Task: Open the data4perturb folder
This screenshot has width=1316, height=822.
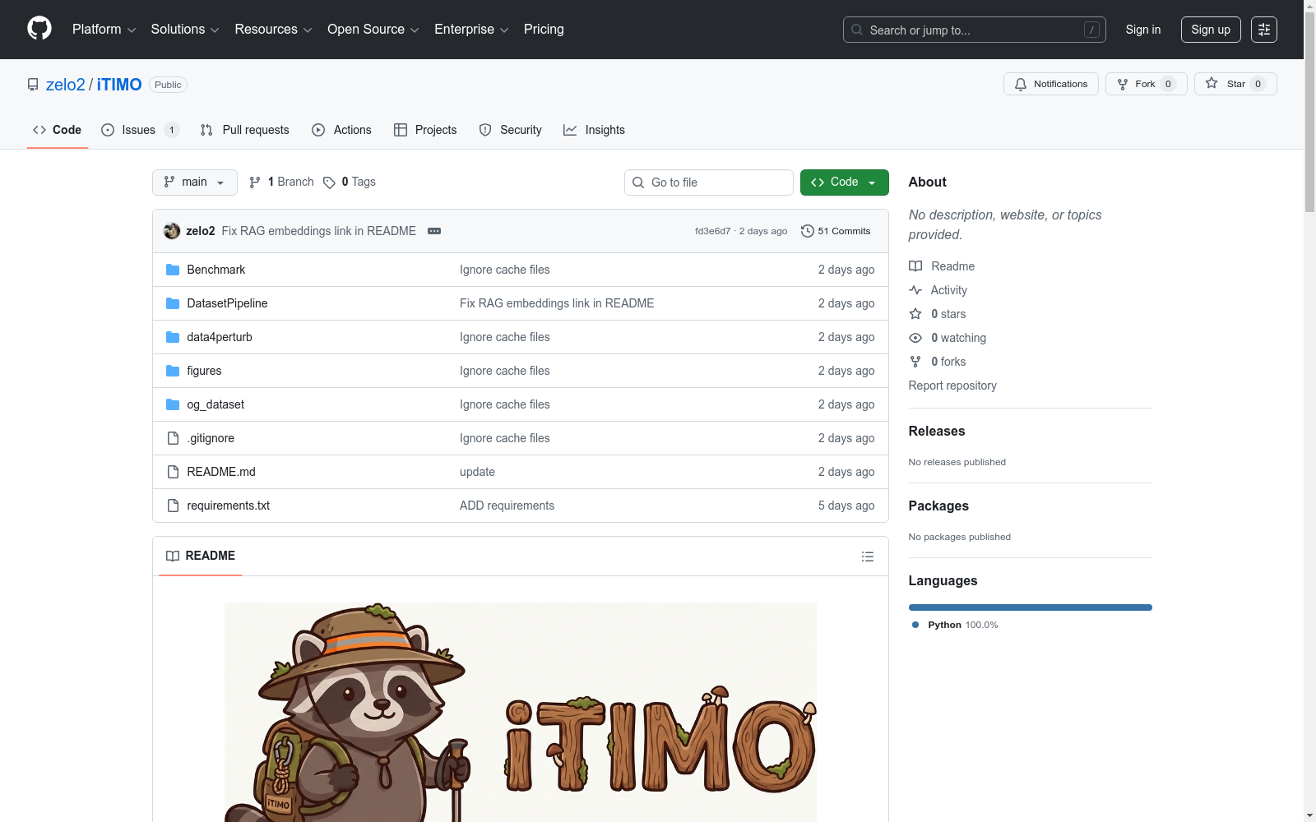Action: 220,337
